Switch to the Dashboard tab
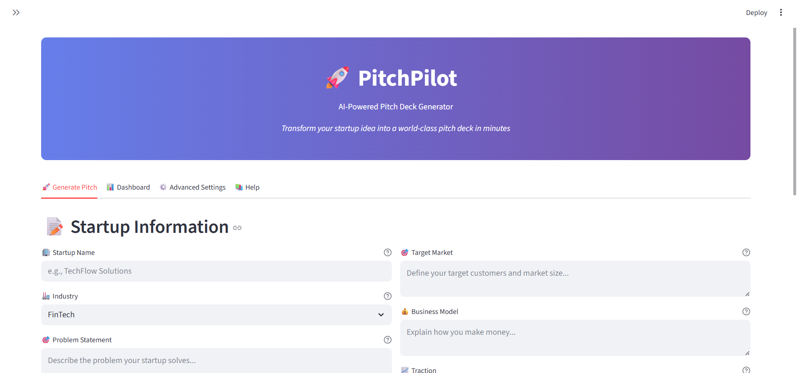 pyautogui.click(x=128, y=188)
